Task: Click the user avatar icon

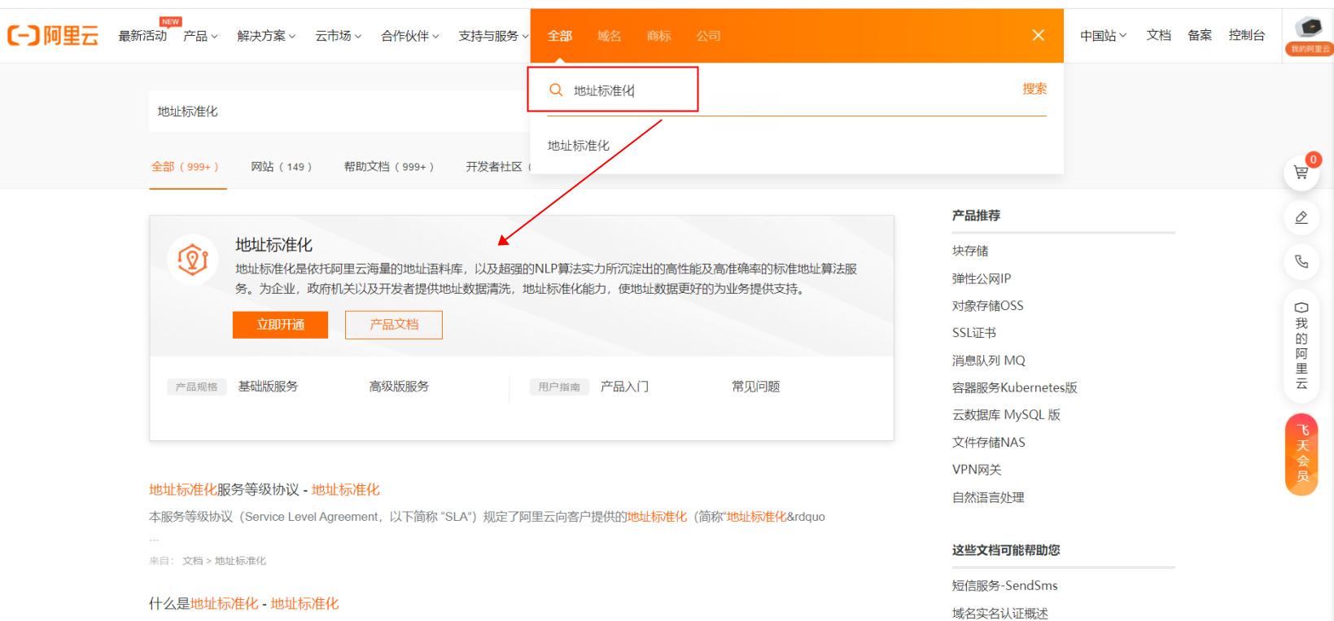Action: (1309, 28)
